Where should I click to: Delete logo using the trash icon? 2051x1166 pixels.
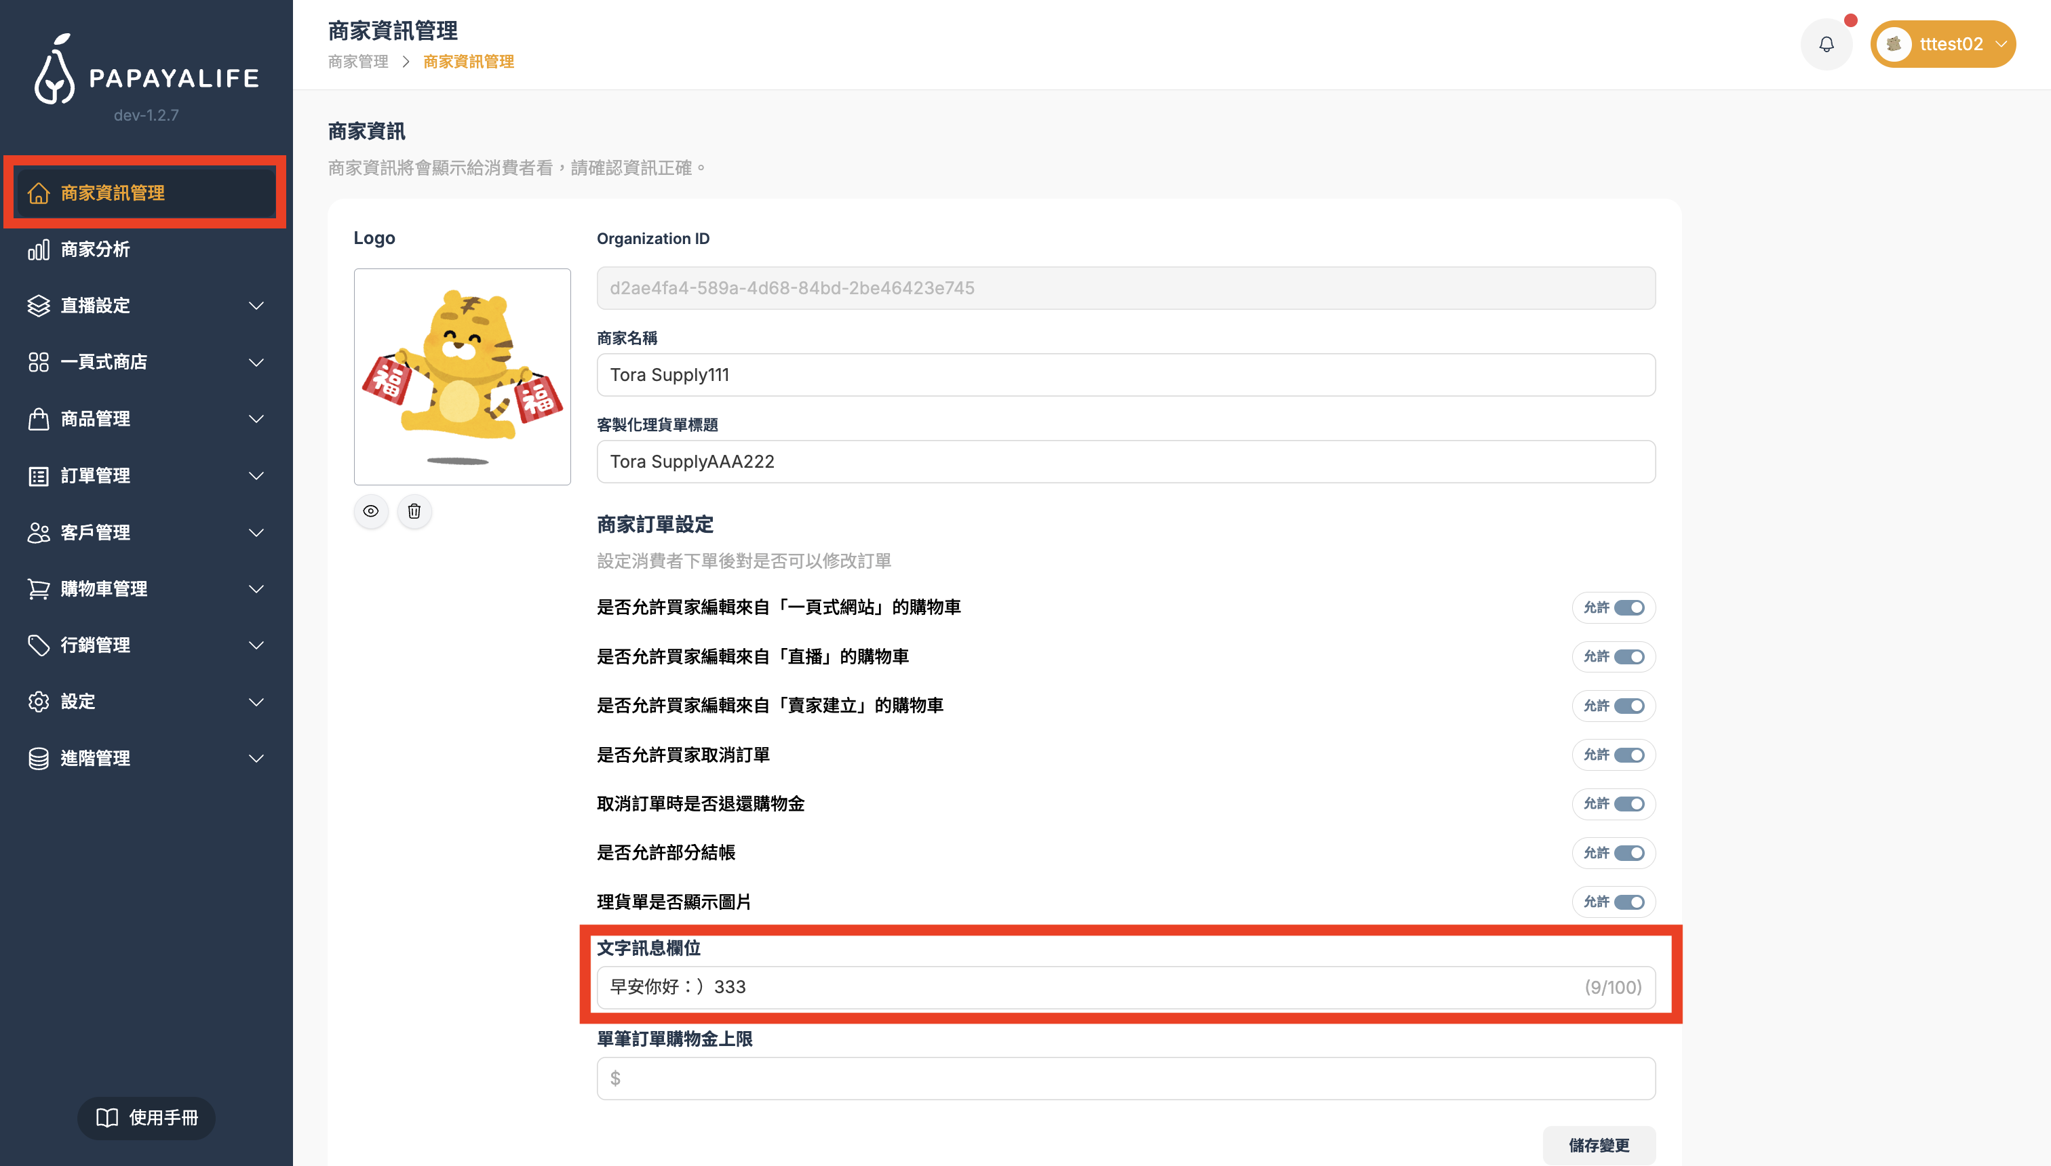pos(414,511)
